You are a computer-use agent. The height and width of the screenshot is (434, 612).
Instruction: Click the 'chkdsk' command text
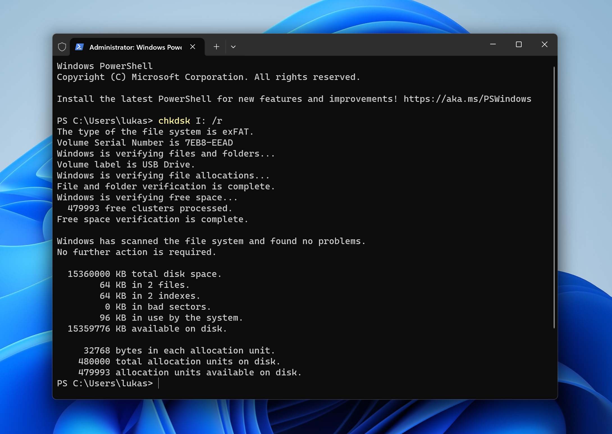(x=174, y=121)
